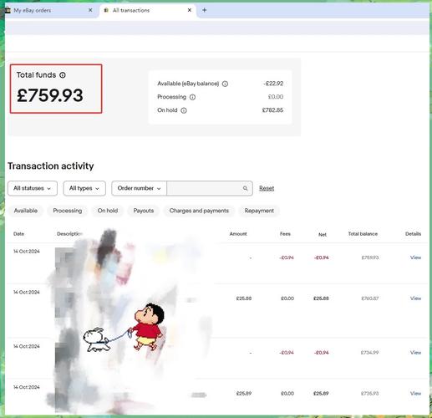
Task: Click the £25.88 amount cell
Action: (244, 298)
